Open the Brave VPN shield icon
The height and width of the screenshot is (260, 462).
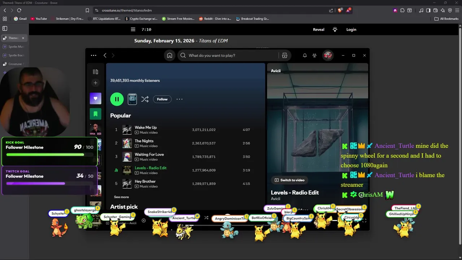point(450,10)
